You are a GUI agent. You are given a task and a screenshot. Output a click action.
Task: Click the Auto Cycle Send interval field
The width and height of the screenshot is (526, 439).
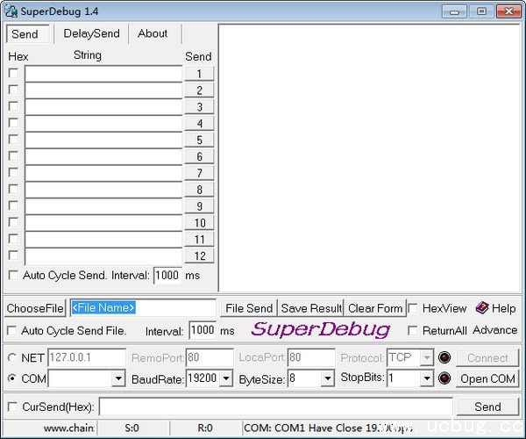(x=167, y=276)
